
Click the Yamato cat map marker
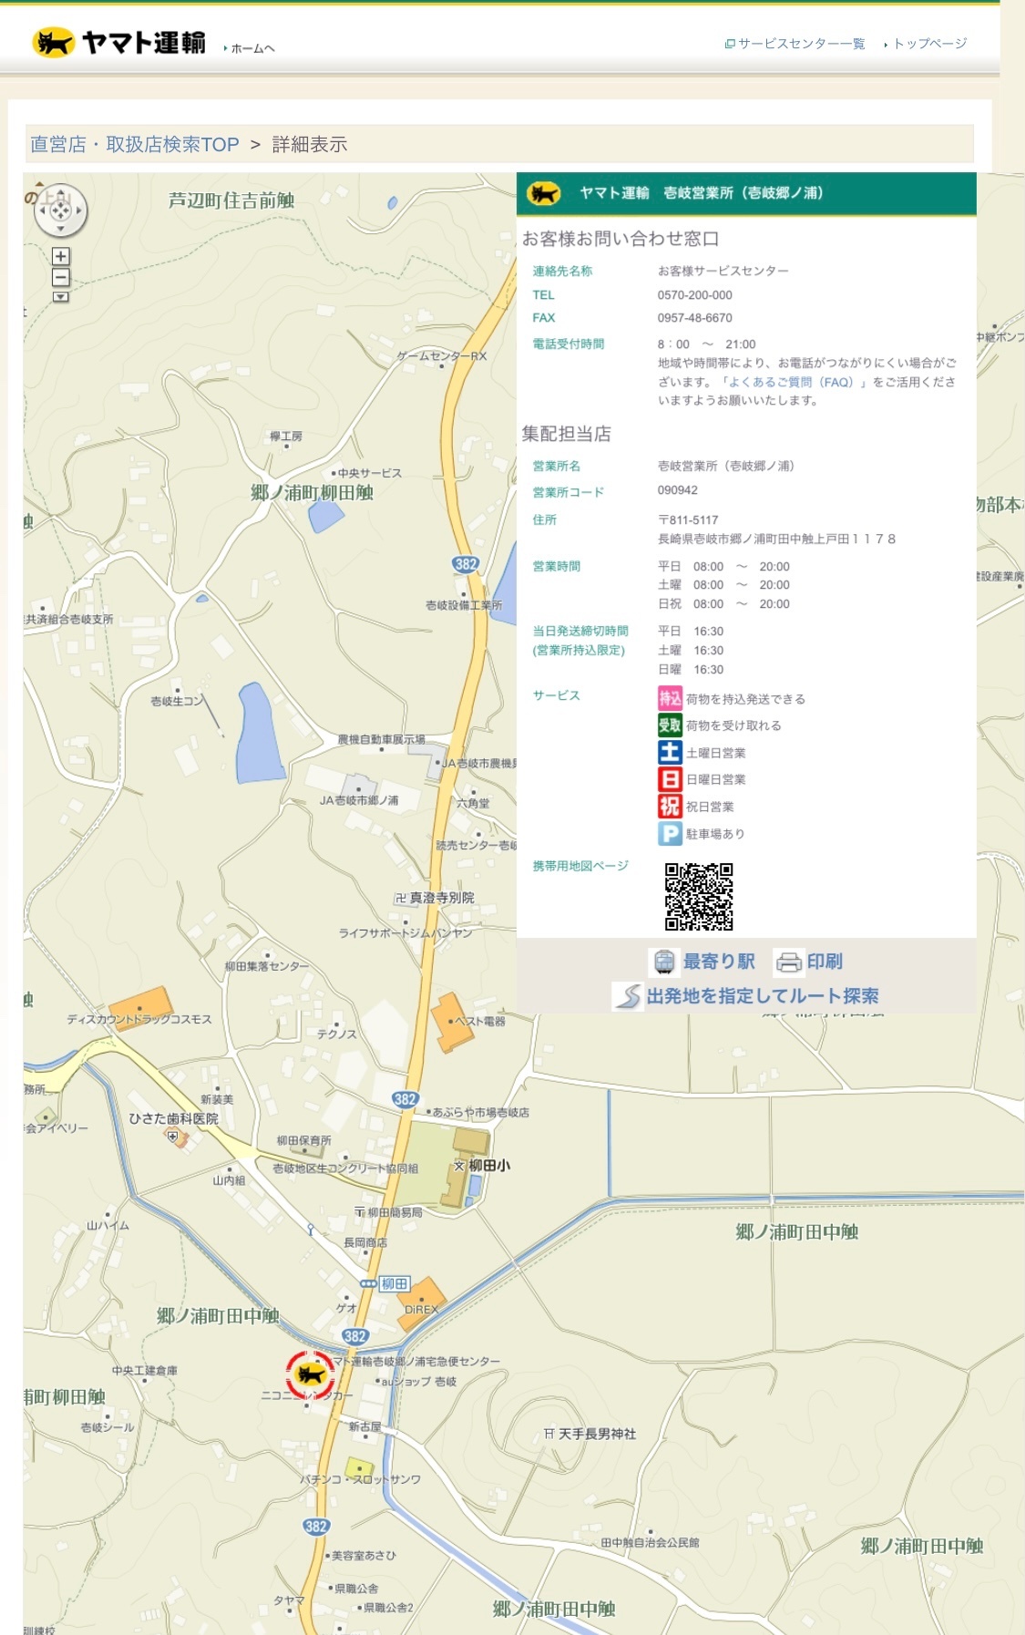tap(310, 1374)
